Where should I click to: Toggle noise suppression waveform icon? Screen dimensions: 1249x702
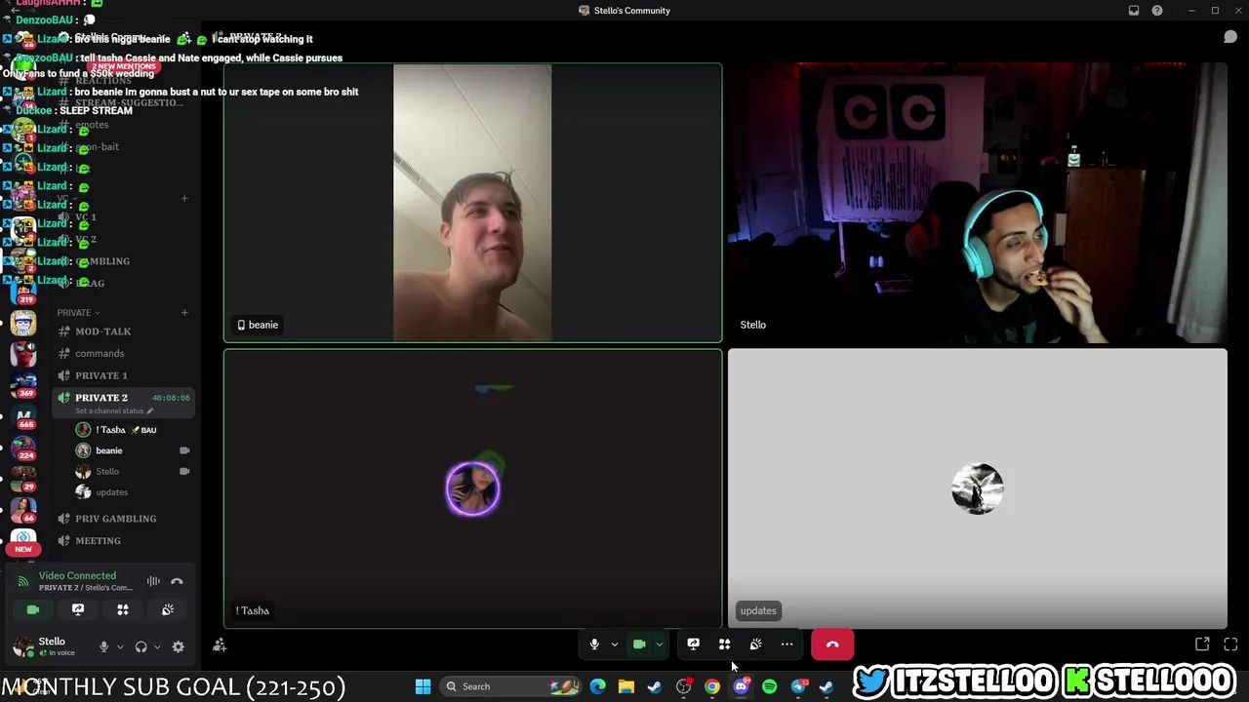coord(153,581)
